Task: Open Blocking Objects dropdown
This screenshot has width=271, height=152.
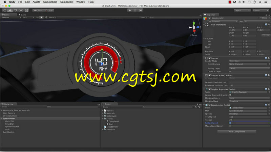Action: [249, 98]
